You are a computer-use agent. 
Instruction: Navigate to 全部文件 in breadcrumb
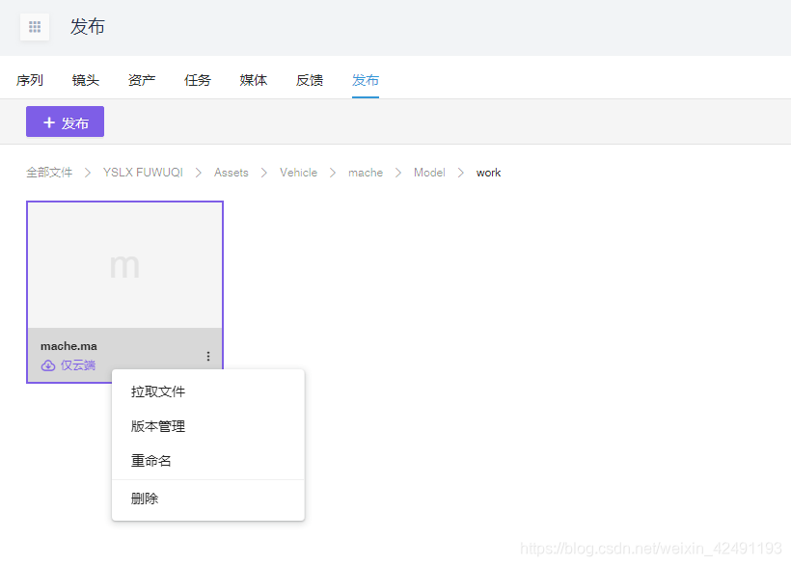pos(49,173)
